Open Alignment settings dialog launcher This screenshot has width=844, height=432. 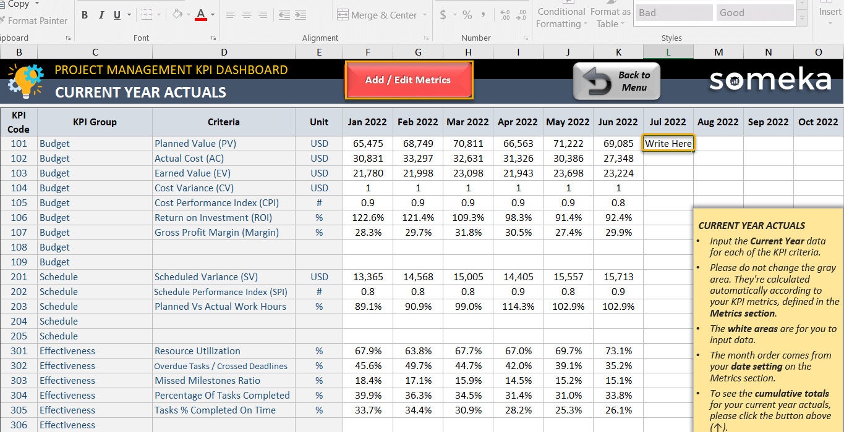[x=427, y=38]
